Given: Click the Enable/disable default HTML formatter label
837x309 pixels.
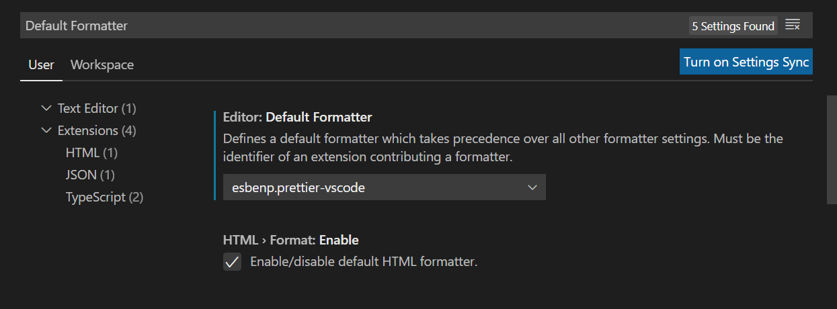Looking at the screenshot, I should pyautogui.click(x=363, y=262).
